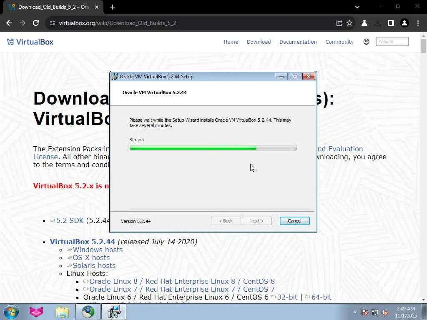Screen dimensions: 427x320
Task: Open the Home page link
Action: click(x=231, y=42)
